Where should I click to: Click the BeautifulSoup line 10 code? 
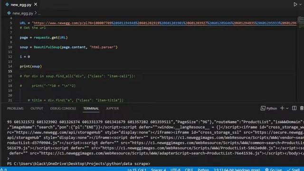[x=68, y=47]
